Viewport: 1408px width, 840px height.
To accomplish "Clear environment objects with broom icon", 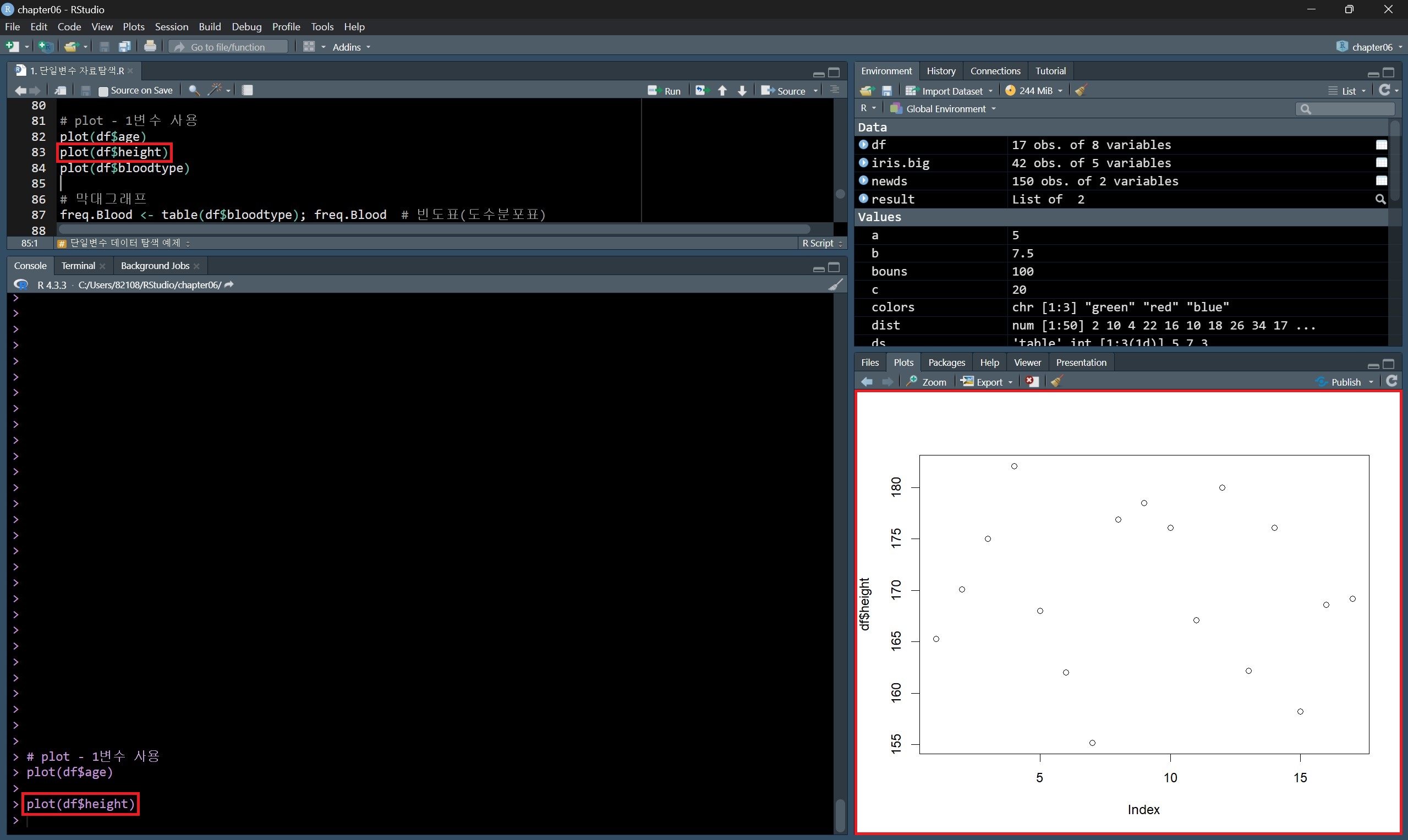I will [1081, 91].
